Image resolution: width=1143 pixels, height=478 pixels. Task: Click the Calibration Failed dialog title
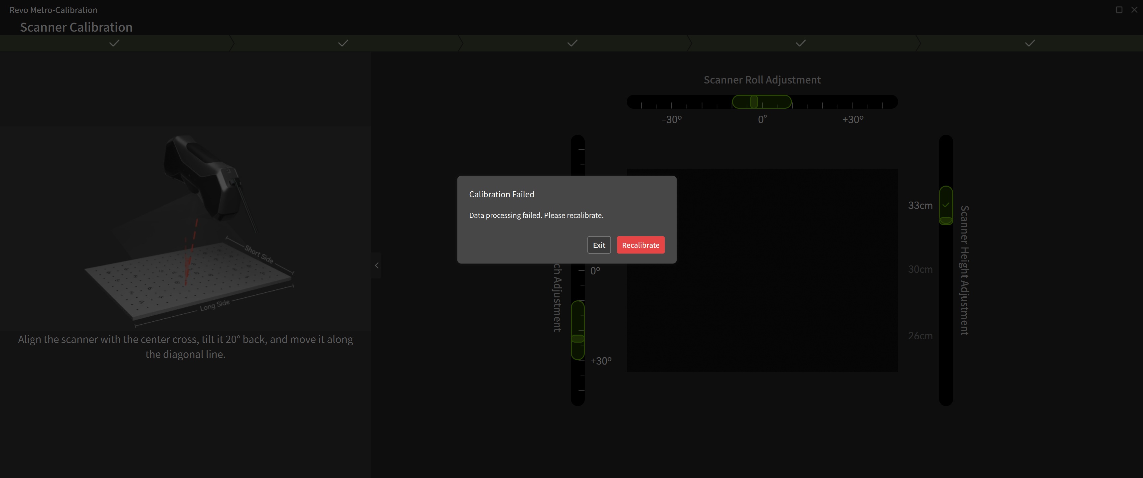pyautogui.click(x=501, y=194)
